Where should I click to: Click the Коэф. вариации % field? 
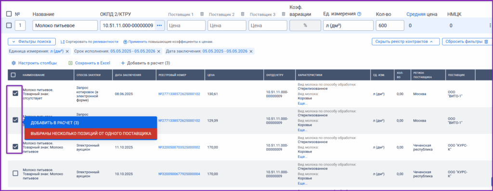coord(305,26)
